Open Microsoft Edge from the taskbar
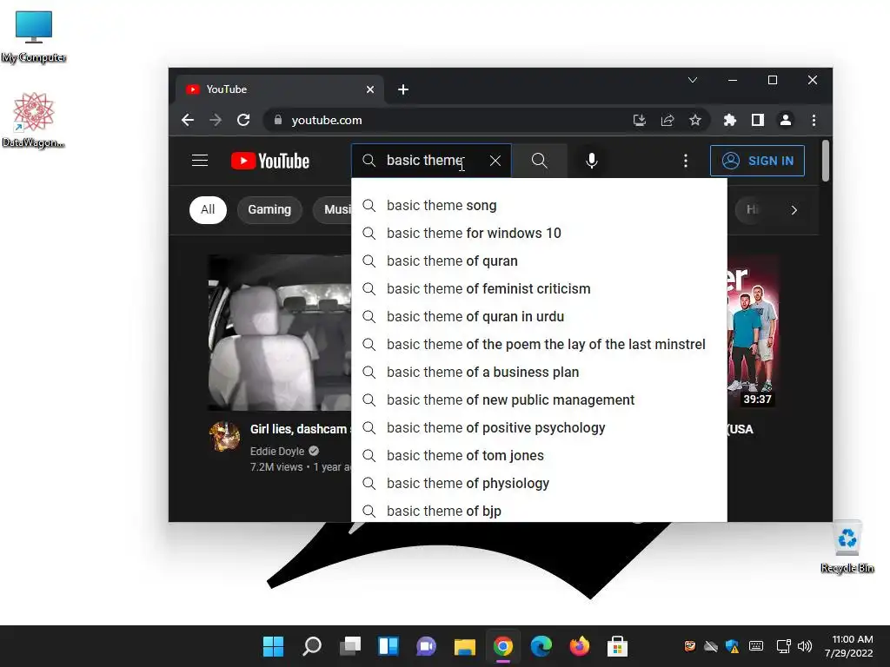This screenshot has width=890, height=667. tap(541, 646)
